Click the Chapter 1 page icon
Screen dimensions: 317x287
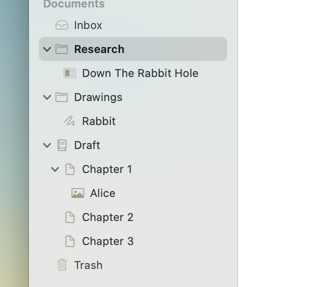click(70, 169)
